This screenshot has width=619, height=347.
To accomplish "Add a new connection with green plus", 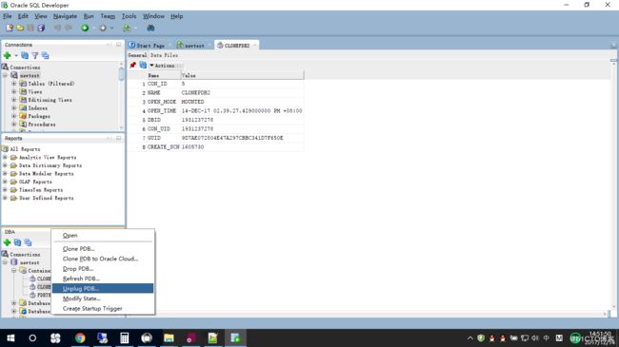I will click(x=7, y=55).
